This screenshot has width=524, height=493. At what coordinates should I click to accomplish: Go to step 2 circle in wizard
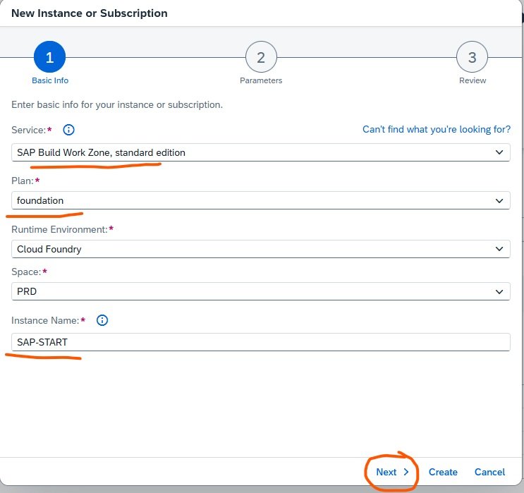(x=261, y=58)
